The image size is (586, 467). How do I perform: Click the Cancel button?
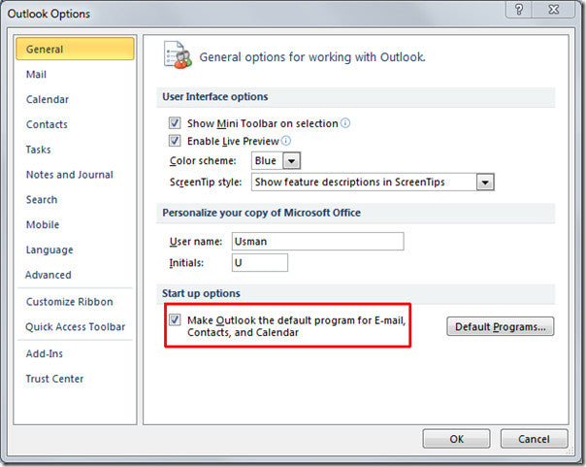click(534, 439)
